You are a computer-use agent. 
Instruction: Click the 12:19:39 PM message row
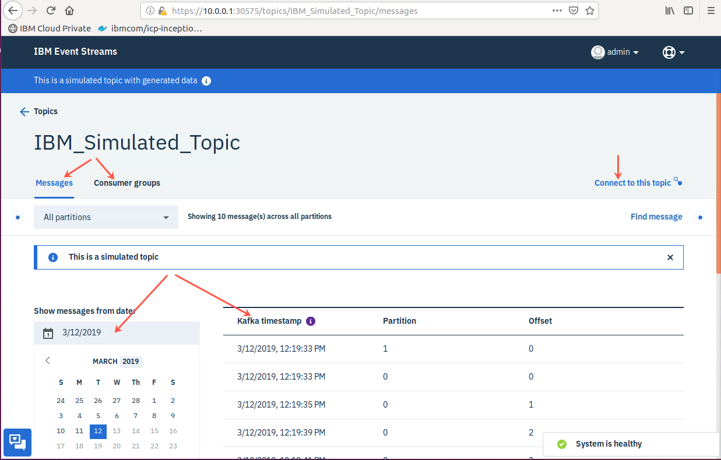pyautogui.click(x=453, y=433)
